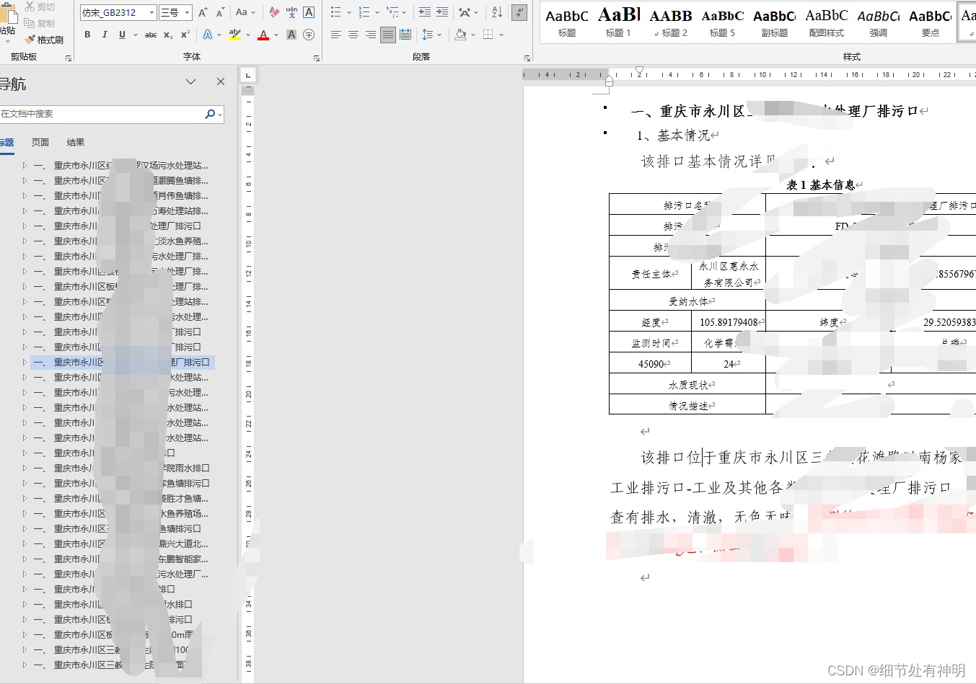Toggle character shading button
This screenshot has width=976, height=684.
coord(291,34)
